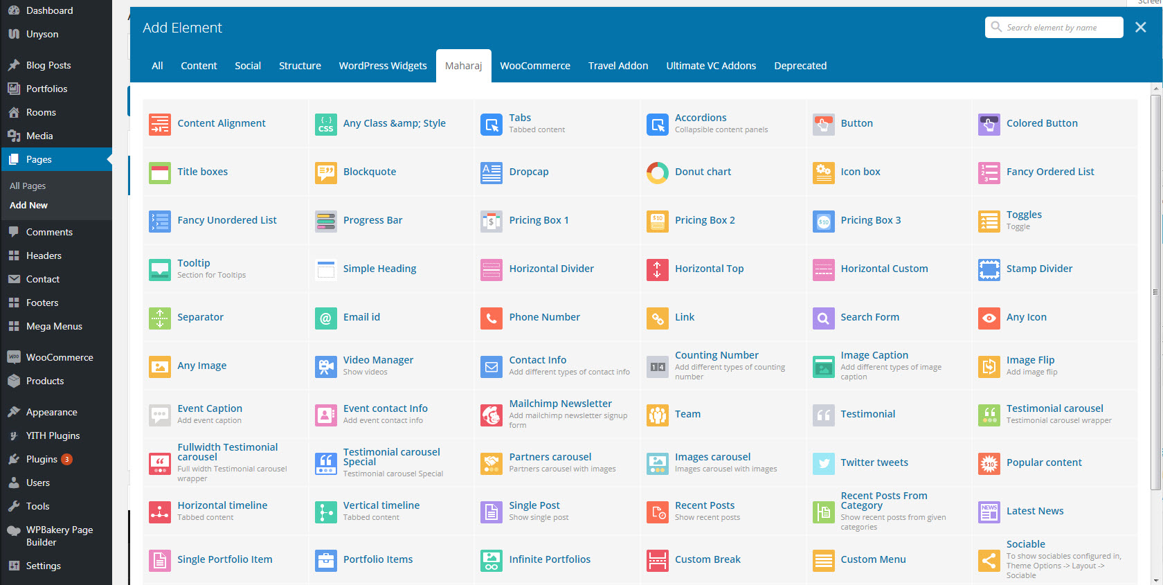Click the All Pages link
This screenshot has width=1163, height=585.
[x=28, y=186]
